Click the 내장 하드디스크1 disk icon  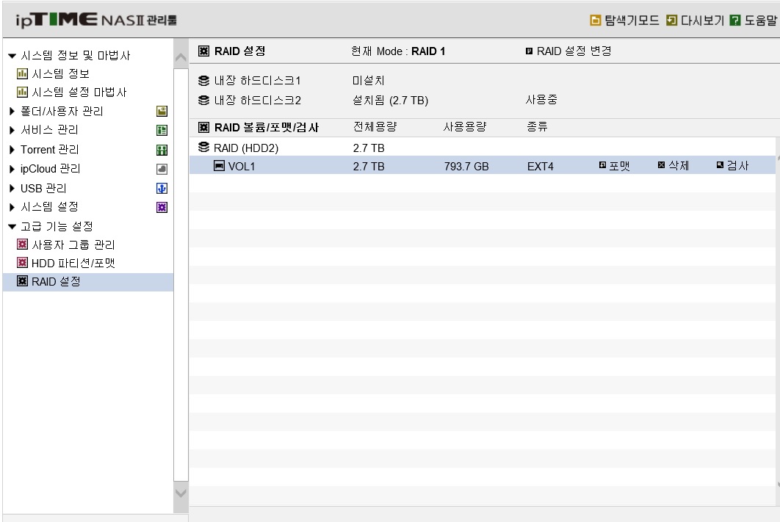203,81
